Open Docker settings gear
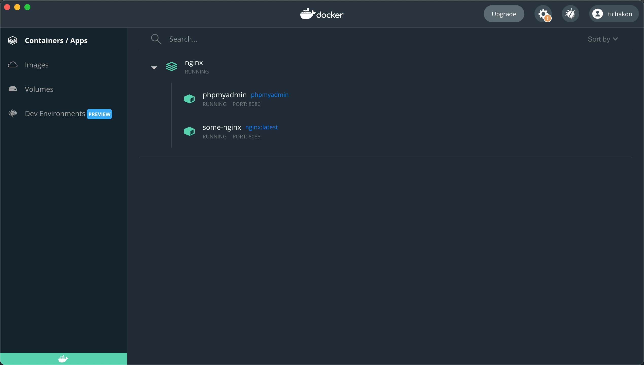This screenshot has width=644, height=365. click(543, 14)
